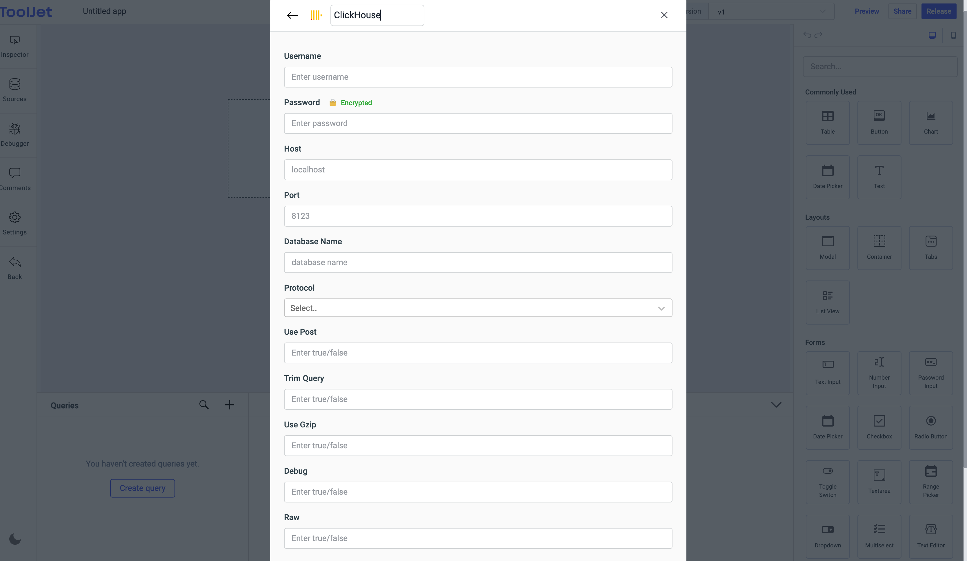Click the search queries icon
The image size is (967, 561).
[x=204, y=405]
